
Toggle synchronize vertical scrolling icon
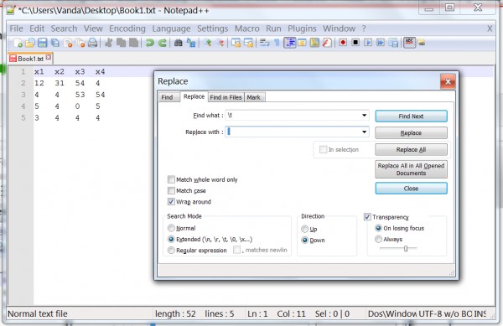pyautogui.click(x=236, y=43)
